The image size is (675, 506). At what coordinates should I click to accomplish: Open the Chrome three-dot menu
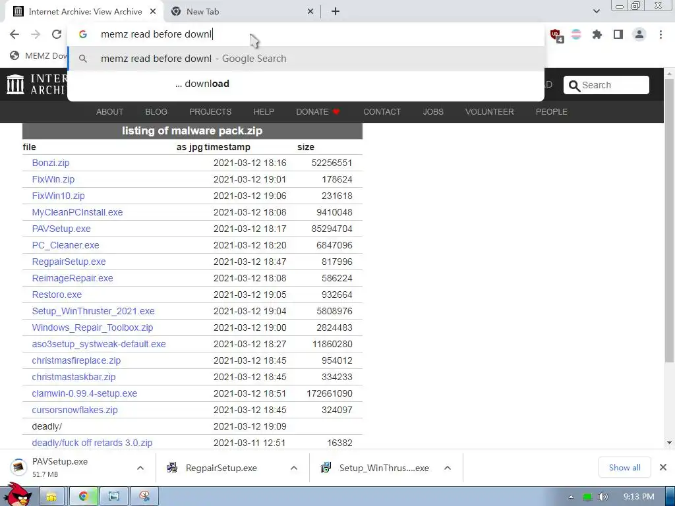(660, 34)
